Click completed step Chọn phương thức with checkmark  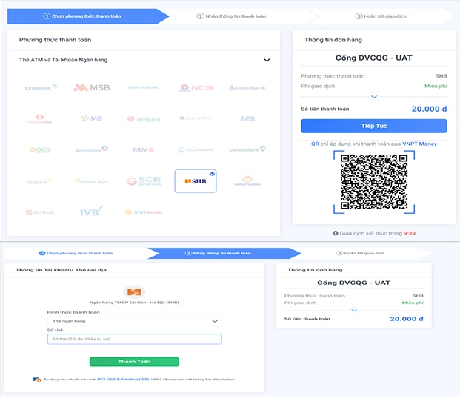click(x=76, y=253)
